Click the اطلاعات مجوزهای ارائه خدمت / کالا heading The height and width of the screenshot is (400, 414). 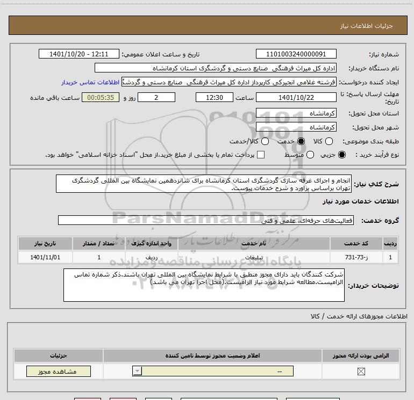(359, 316)
